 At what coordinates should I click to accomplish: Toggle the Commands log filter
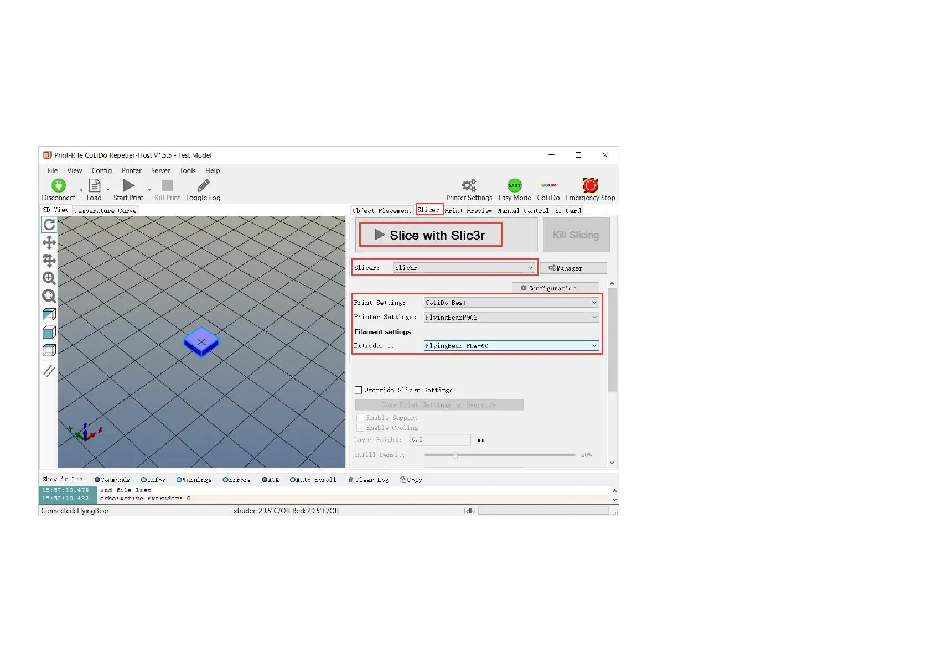97,480
